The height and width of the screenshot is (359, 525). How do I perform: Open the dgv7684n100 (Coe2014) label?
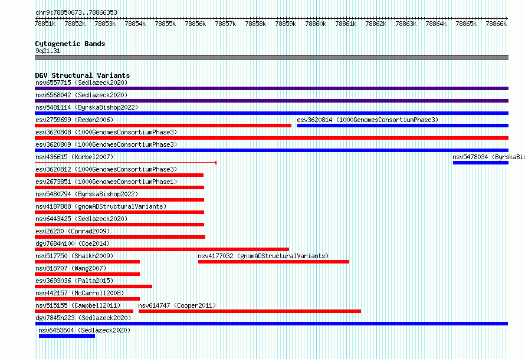pyautogui.click(x=73, y=243)
